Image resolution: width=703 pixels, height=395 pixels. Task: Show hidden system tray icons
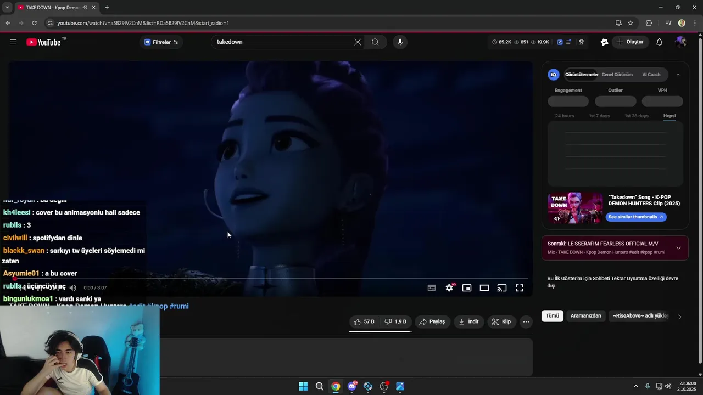pyautogui.click(x=636, y=386)
